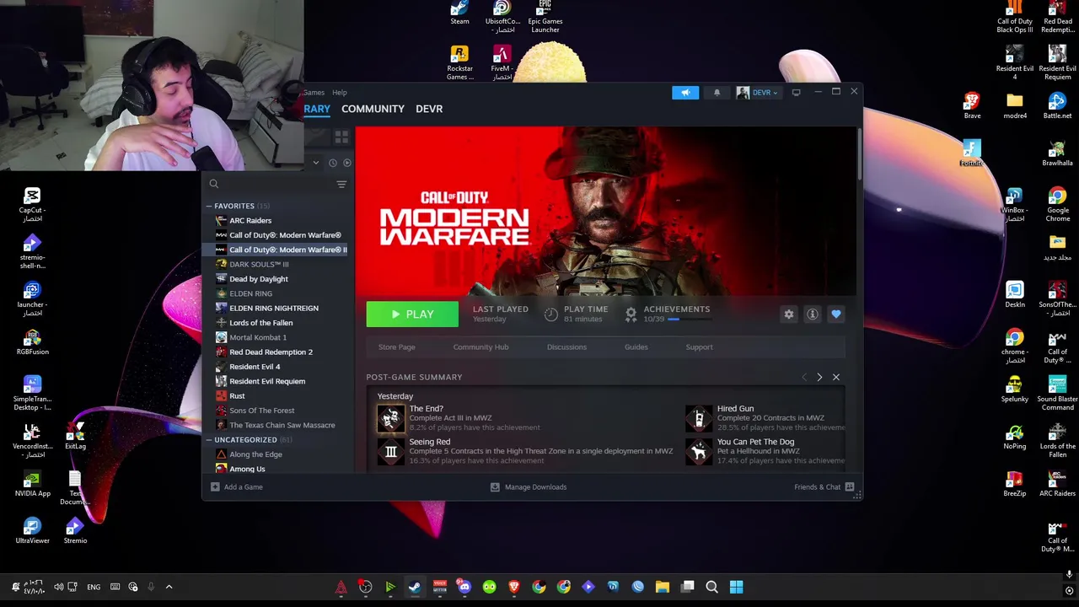Open the Store Page link
Image resolution: width=1079 pixels, height=607 pixels.
tap(396, 346)
